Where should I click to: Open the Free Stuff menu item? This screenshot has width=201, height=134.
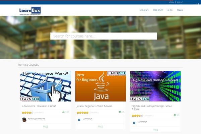158,10
